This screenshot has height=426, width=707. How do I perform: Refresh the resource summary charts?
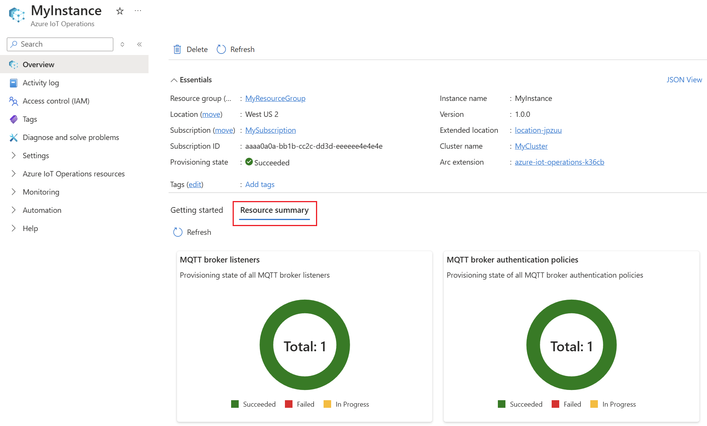click(x=178, y=232)
